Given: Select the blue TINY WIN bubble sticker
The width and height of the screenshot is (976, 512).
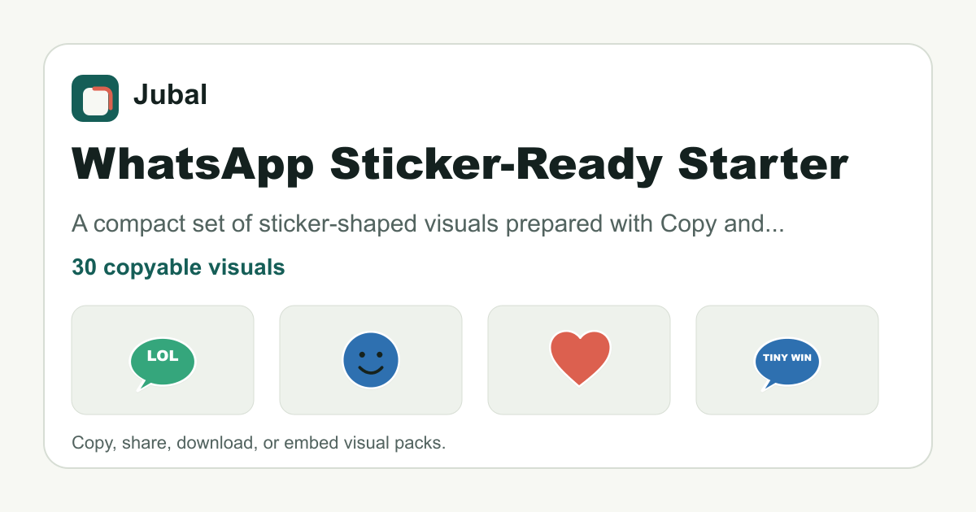Looking at the screenshot, I should click(787, 362).
